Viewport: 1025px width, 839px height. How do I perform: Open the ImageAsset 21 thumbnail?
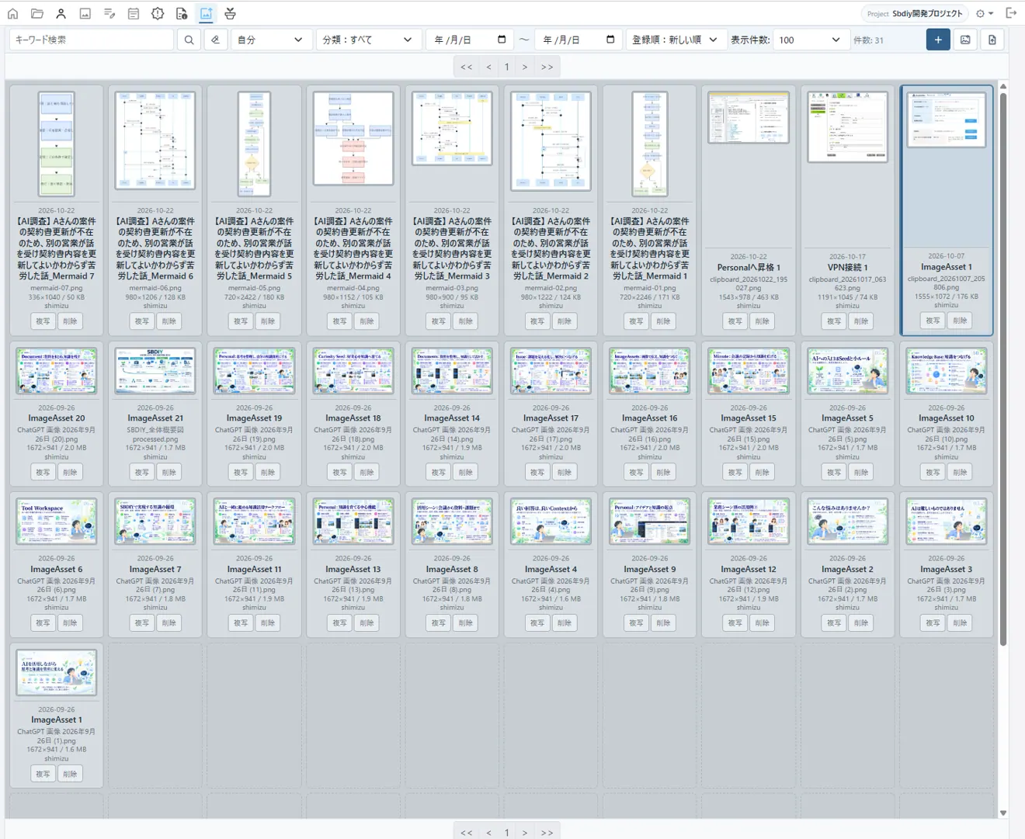pos(155,371)
